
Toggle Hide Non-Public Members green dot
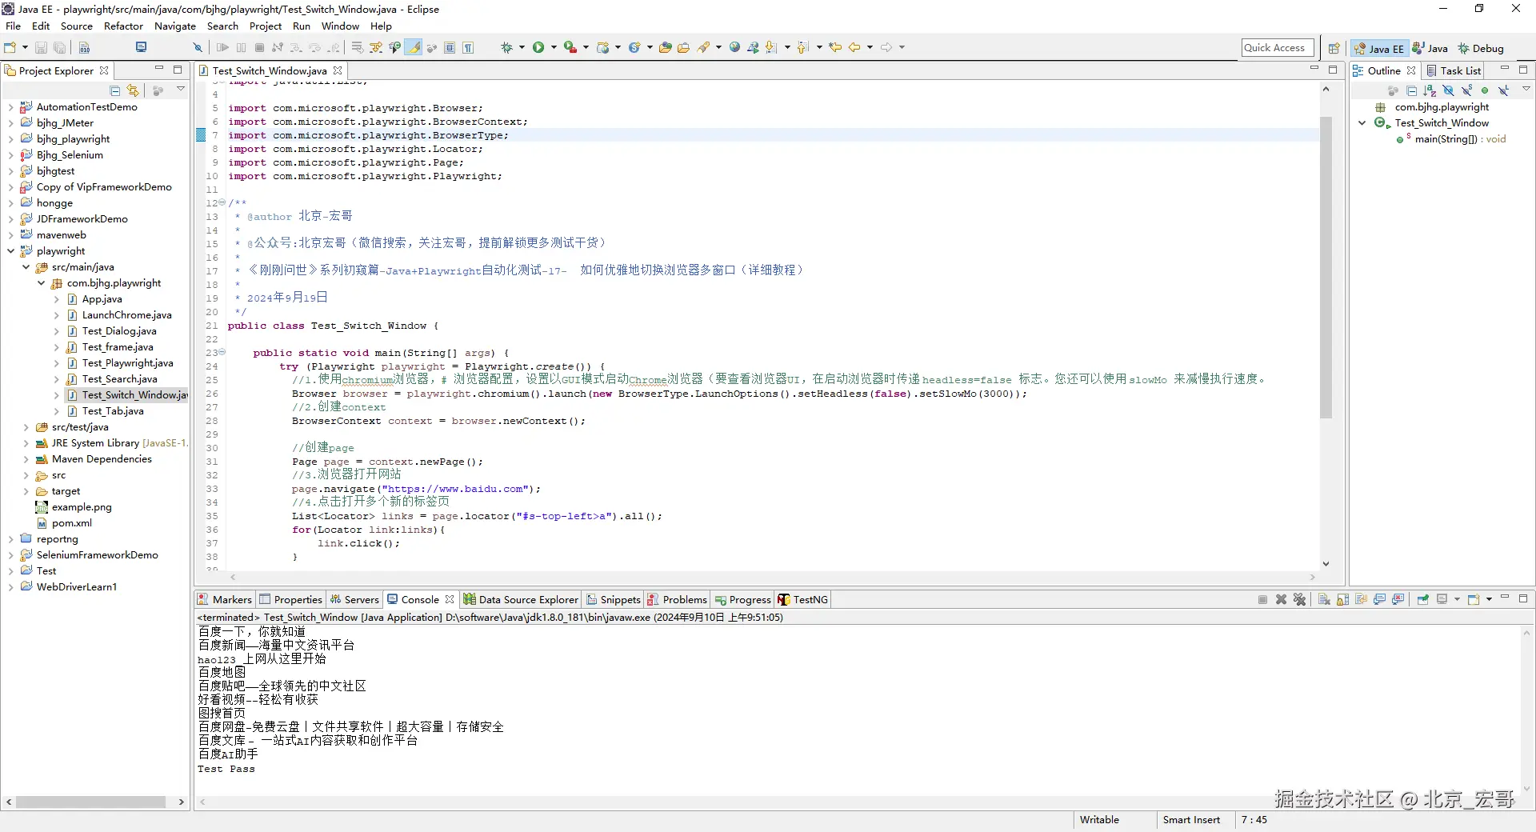[1485, 90]
